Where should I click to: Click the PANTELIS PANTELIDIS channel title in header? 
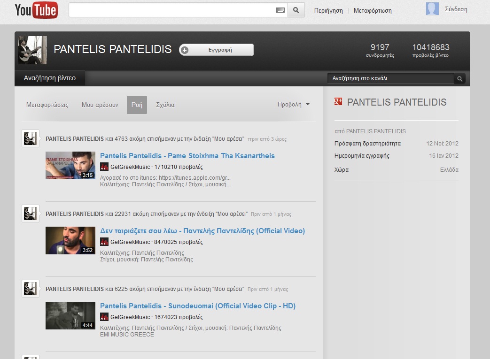(113, 49)
